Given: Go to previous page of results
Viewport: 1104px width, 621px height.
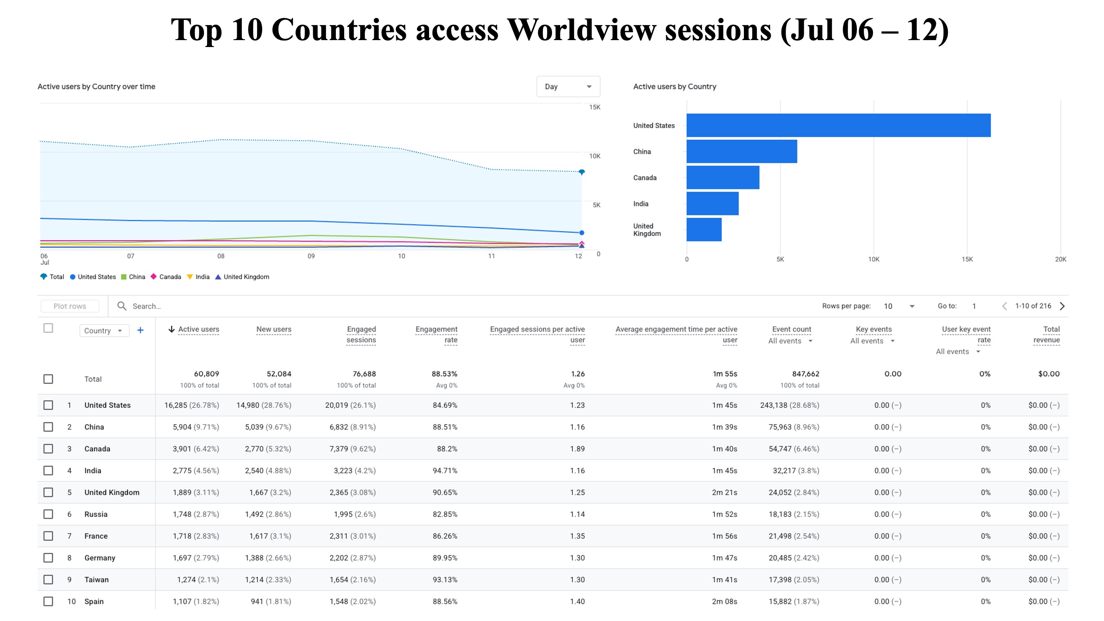Looking at the screenshot, I should click(1004, 306).
